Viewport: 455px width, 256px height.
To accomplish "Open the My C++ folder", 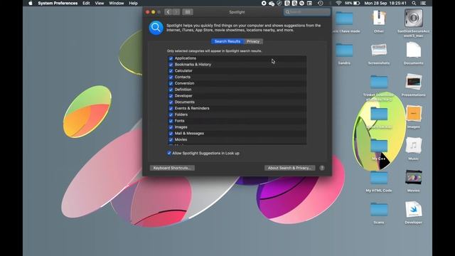I will 379,146.
